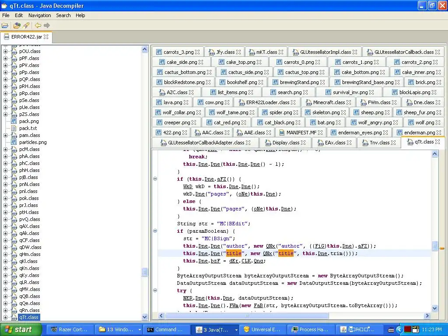Switch to the skeleton.png tab
The image size is (448, 336).
pos(325,112)
